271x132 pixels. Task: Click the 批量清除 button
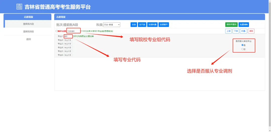click(x=244, y=25)
